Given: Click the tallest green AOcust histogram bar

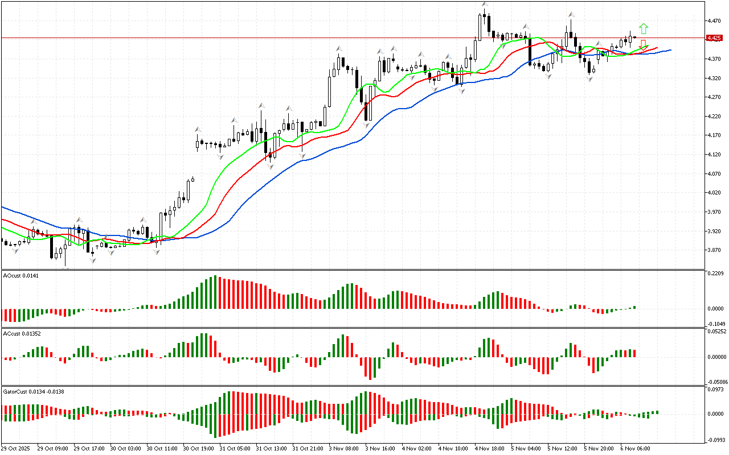Looking at the screenshot, I should coord(215,292).
